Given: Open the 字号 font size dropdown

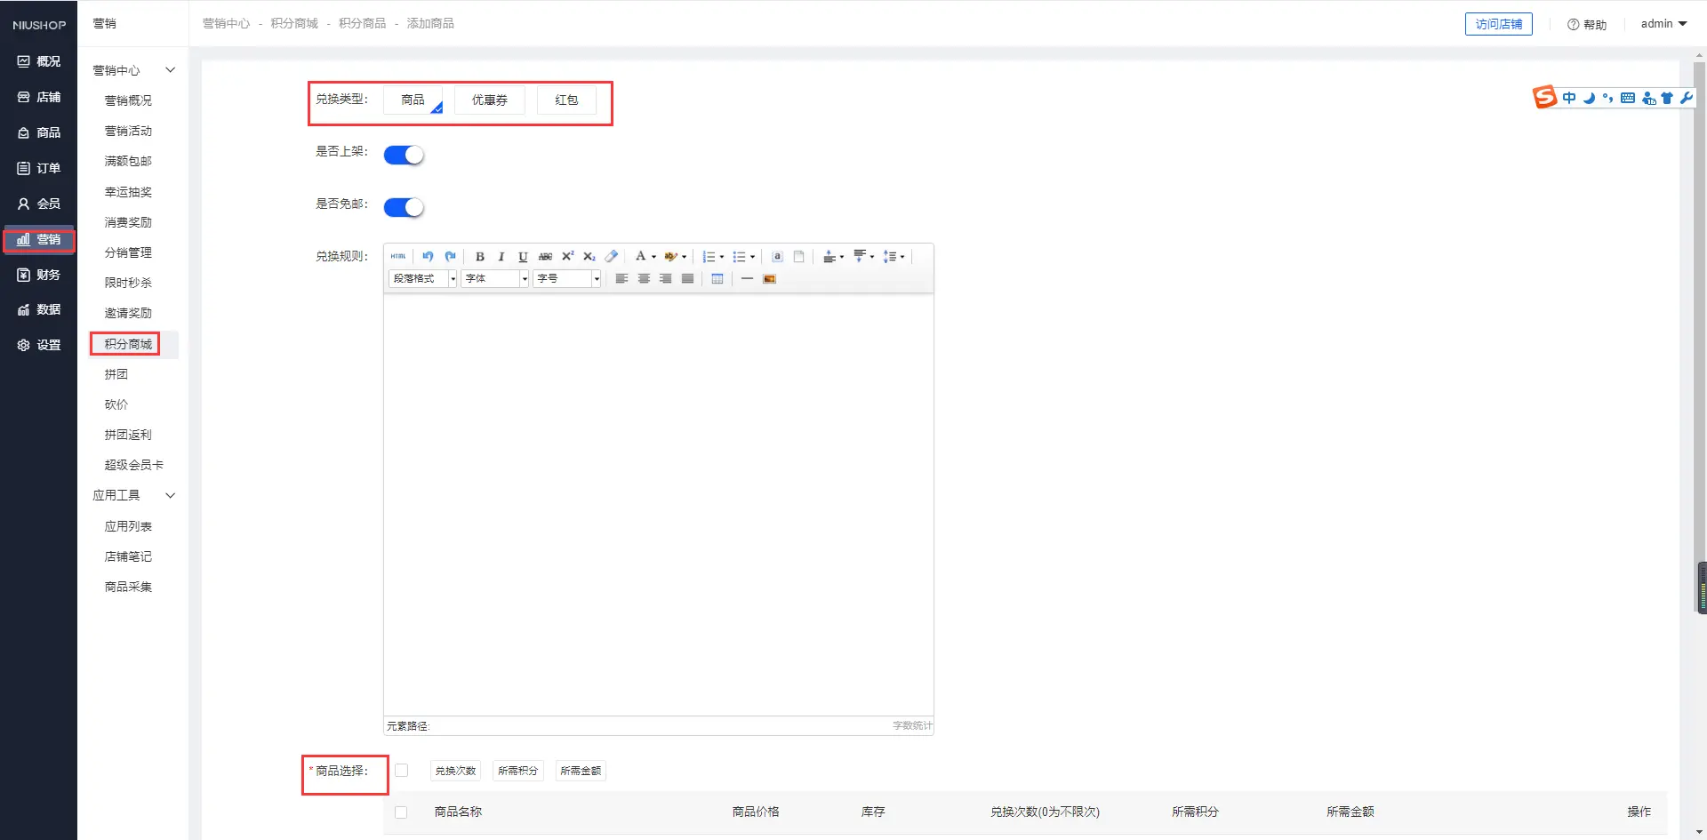Looking at the screenshot, I should (x=566, y=279).
